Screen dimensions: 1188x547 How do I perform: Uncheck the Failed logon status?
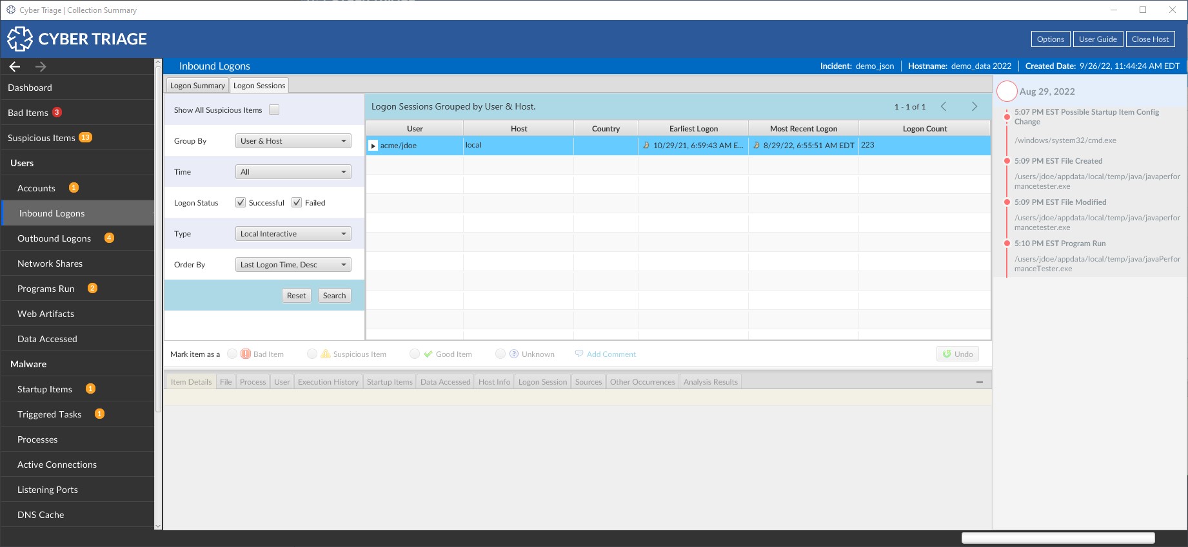297,202
